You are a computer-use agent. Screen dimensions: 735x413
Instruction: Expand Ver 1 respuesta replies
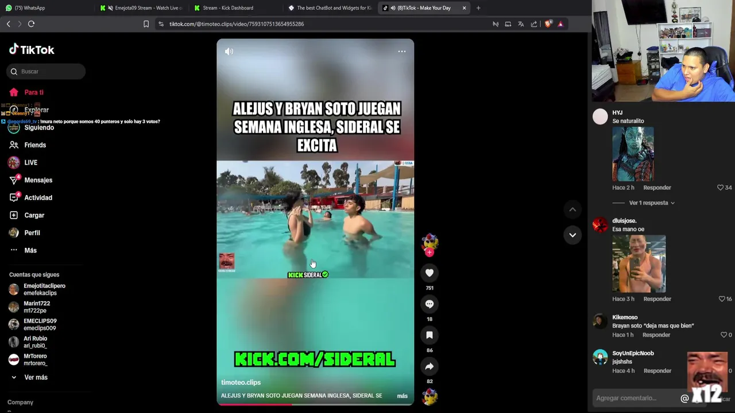tap(652, 203)
